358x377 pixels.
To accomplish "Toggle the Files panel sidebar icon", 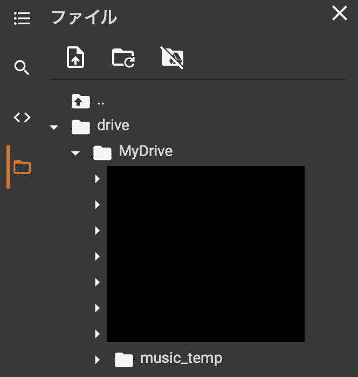I will (22, 167).
